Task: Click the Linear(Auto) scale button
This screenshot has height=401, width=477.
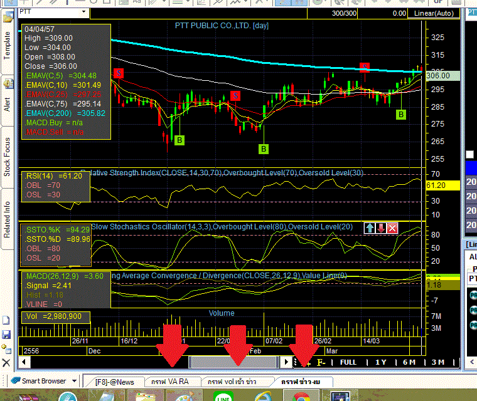Action: [x=434, y=13]
